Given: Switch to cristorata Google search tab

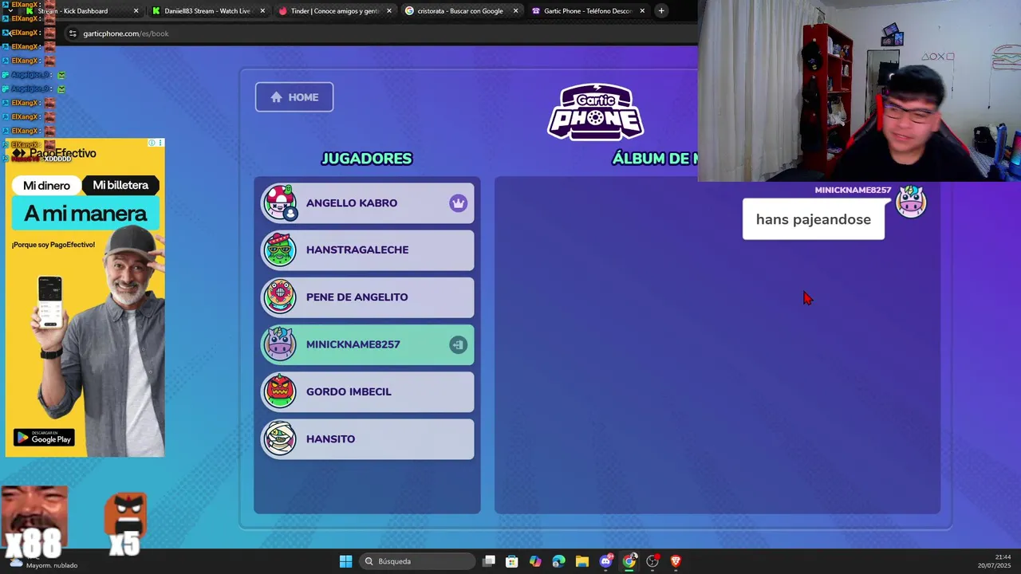Looking at the screenshot, I should (460, 11).
